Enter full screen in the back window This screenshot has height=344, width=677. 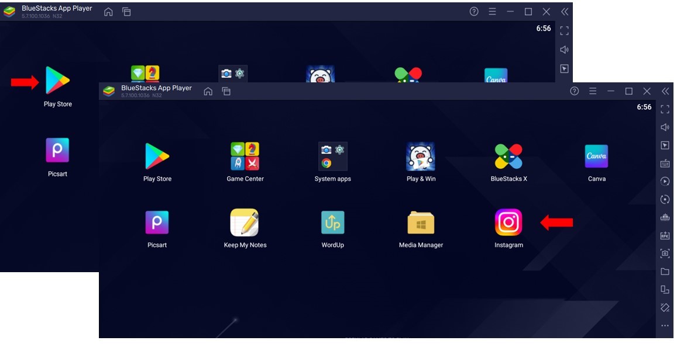564,30
